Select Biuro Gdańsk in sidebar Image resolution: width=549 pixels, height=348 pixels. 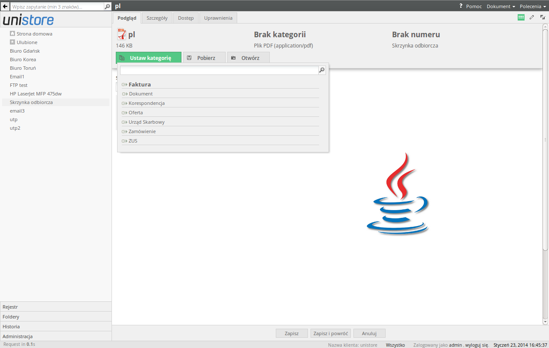(25, 51)
